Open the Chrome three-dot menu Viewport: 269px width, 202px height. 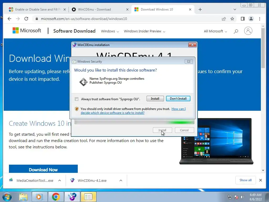pyautogui.click(x=260, y=19)
